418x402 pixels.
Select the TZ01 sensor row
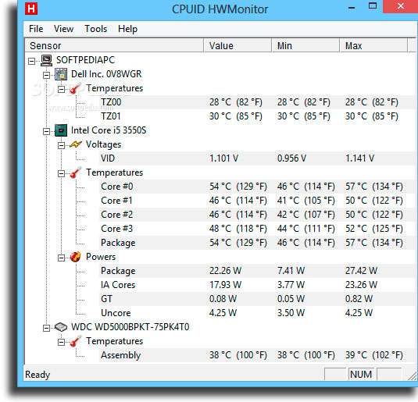click(257, 116)
